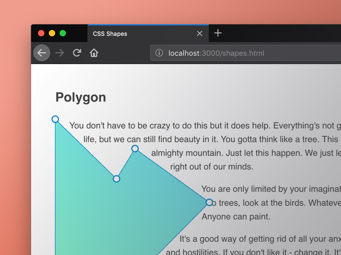Click inside the teal polygon shape
The image size is (341, 255).
coord(107,212)
